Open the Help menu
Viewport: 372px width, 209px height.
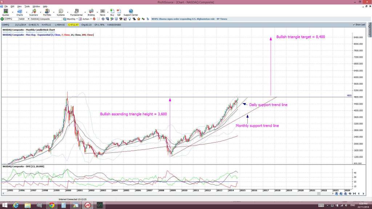(45, 7)
